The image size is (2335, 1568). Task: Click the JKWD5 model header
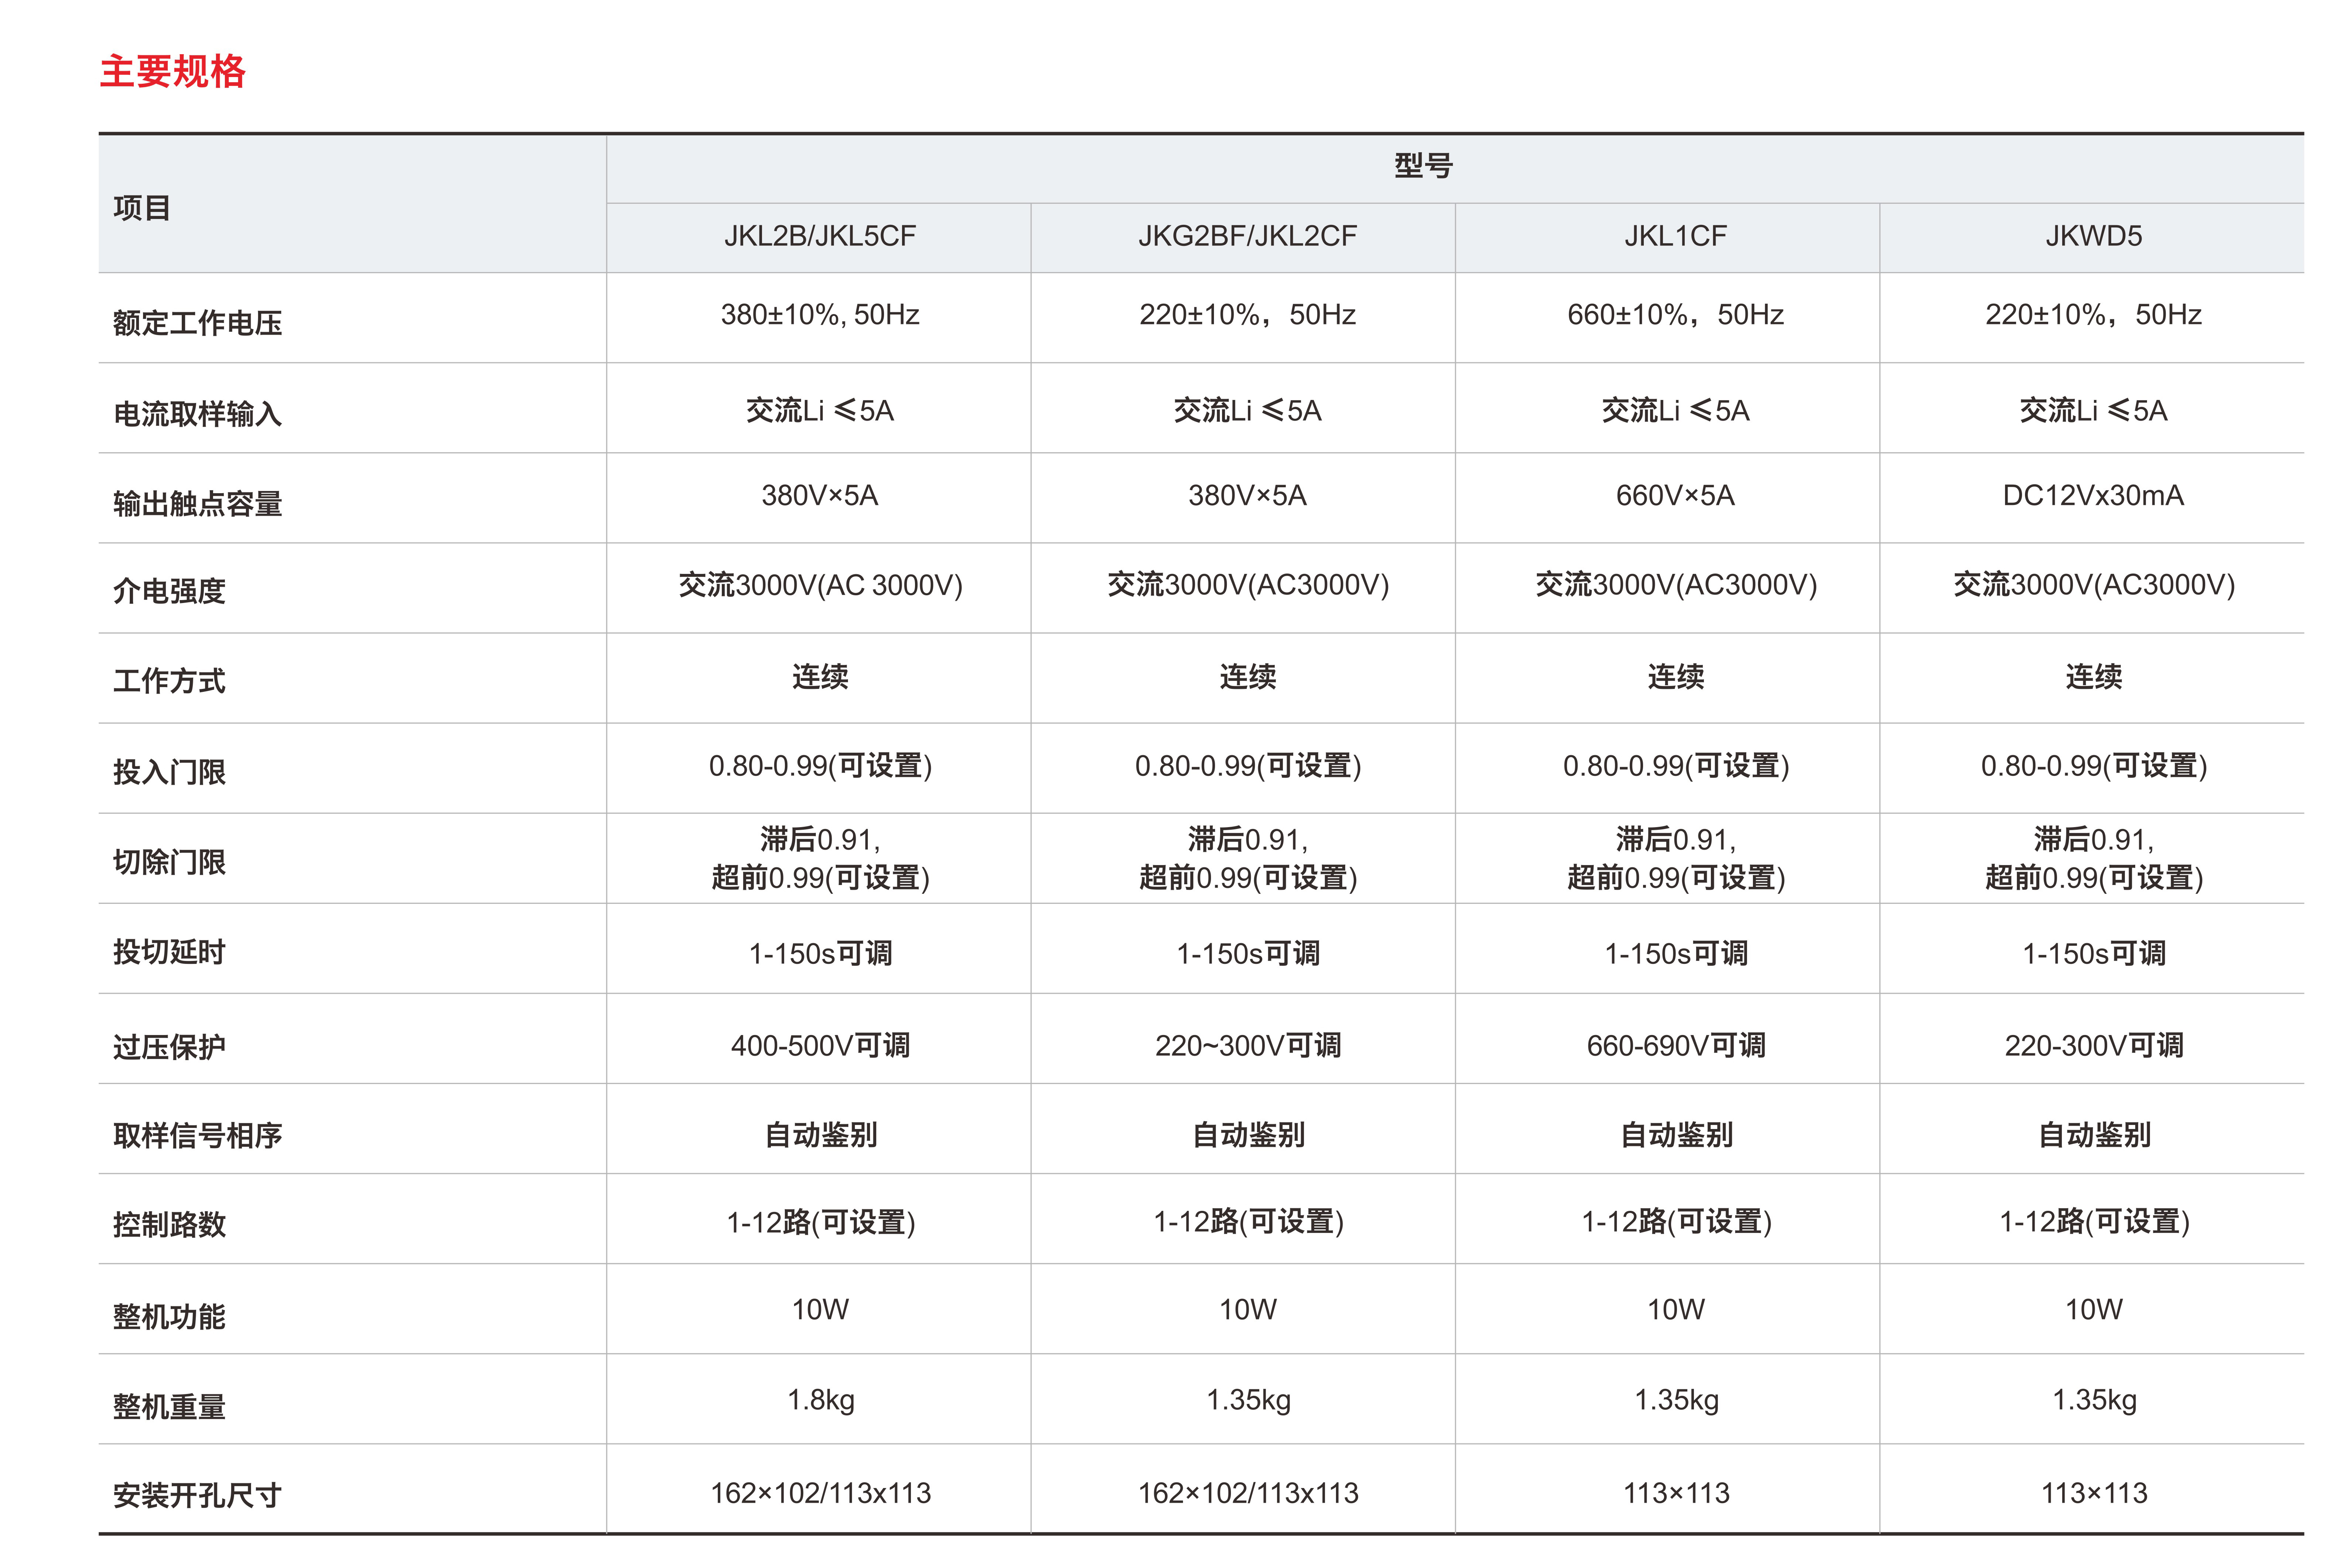pyautogui.click(x=2093, y=236)
